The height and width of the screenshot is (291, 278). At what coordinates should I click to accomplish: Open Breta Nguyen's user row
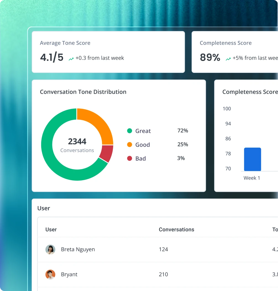click(x=158, y=249)
